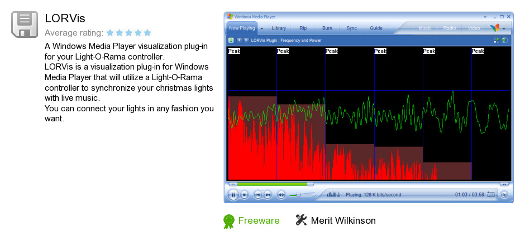Switch to skin mode using the corner button

504,195
